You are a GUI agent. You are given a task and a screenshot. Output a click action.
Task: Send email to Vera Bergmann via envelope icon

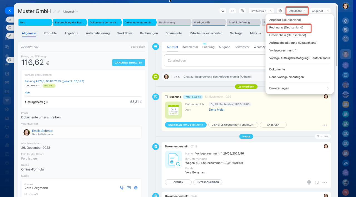129,188
